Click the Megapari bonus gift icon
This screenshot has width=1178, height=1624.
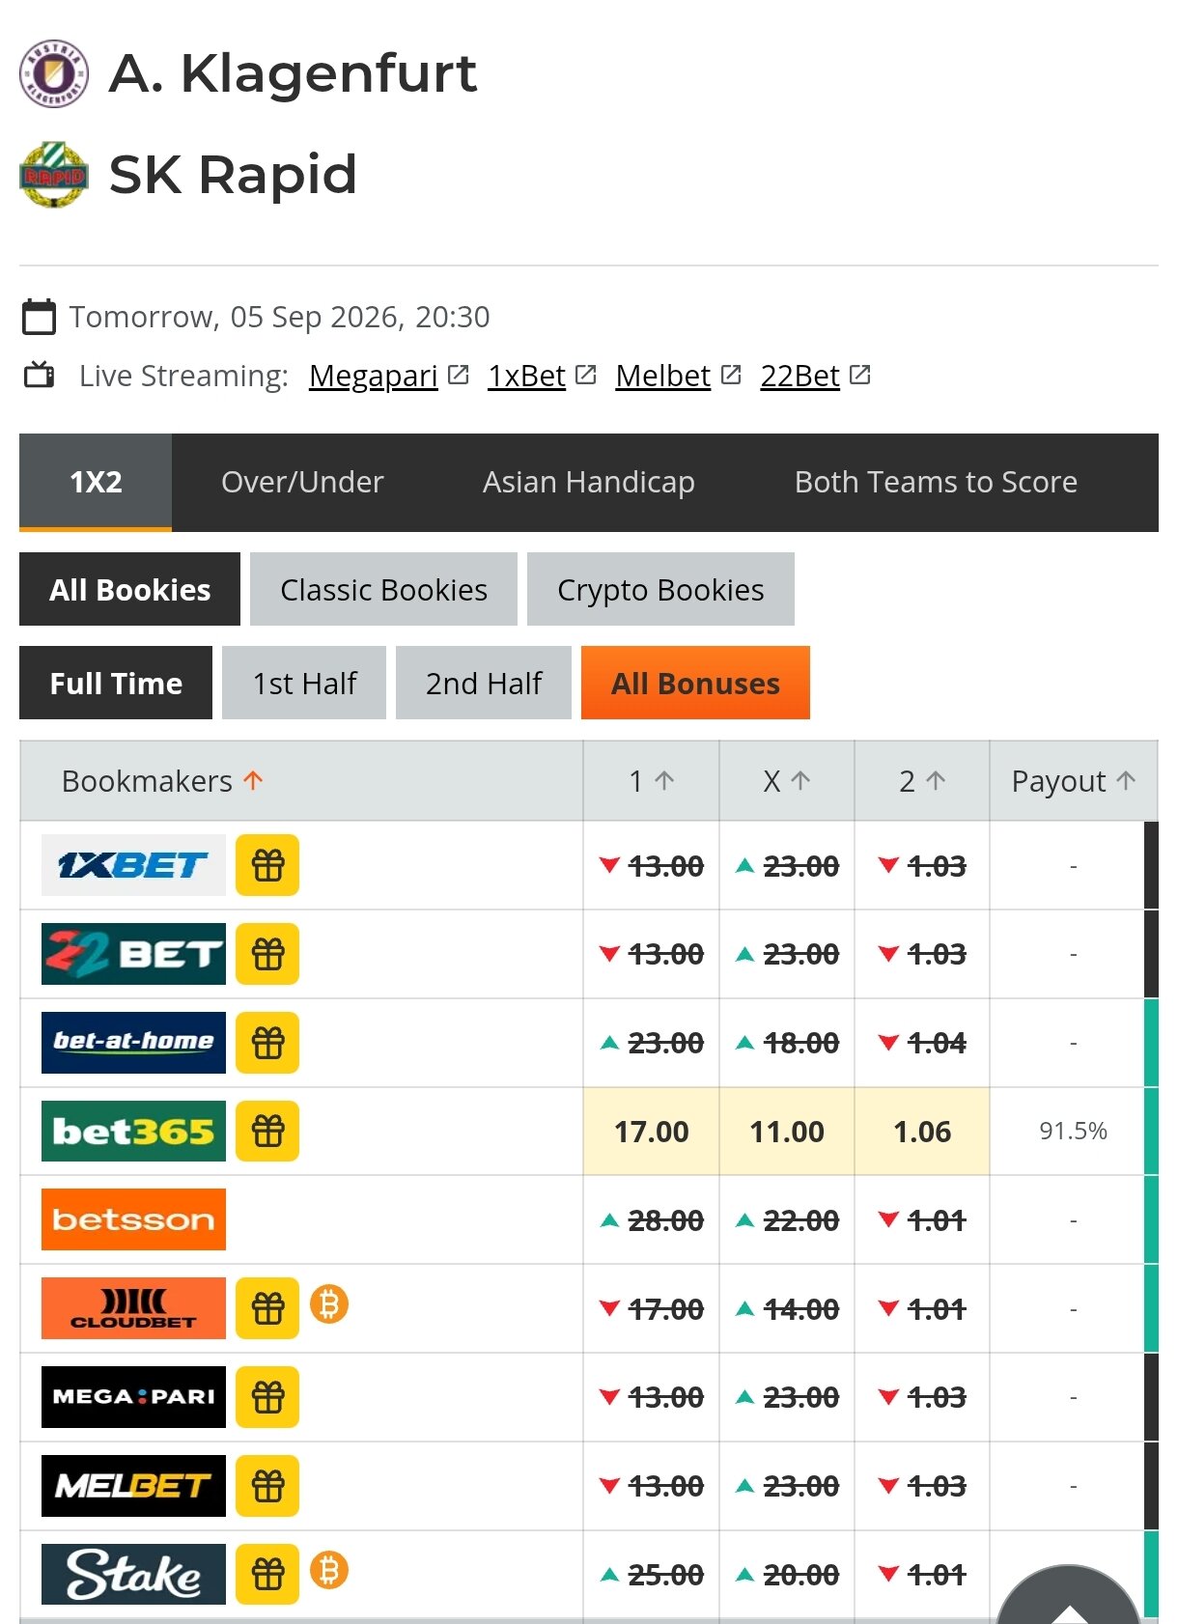[267, 1397]
